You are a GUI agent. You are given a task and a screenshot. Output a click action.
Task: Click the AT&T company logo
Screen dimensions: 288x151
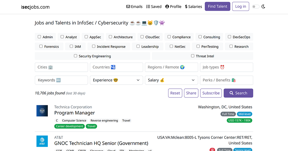[42, 141]
